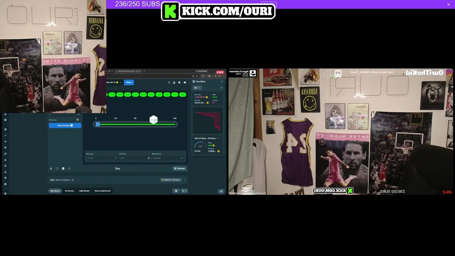This screenshot has width=455, height=256.
Task: Open search in the Stake header
Action: pos(169,82)
